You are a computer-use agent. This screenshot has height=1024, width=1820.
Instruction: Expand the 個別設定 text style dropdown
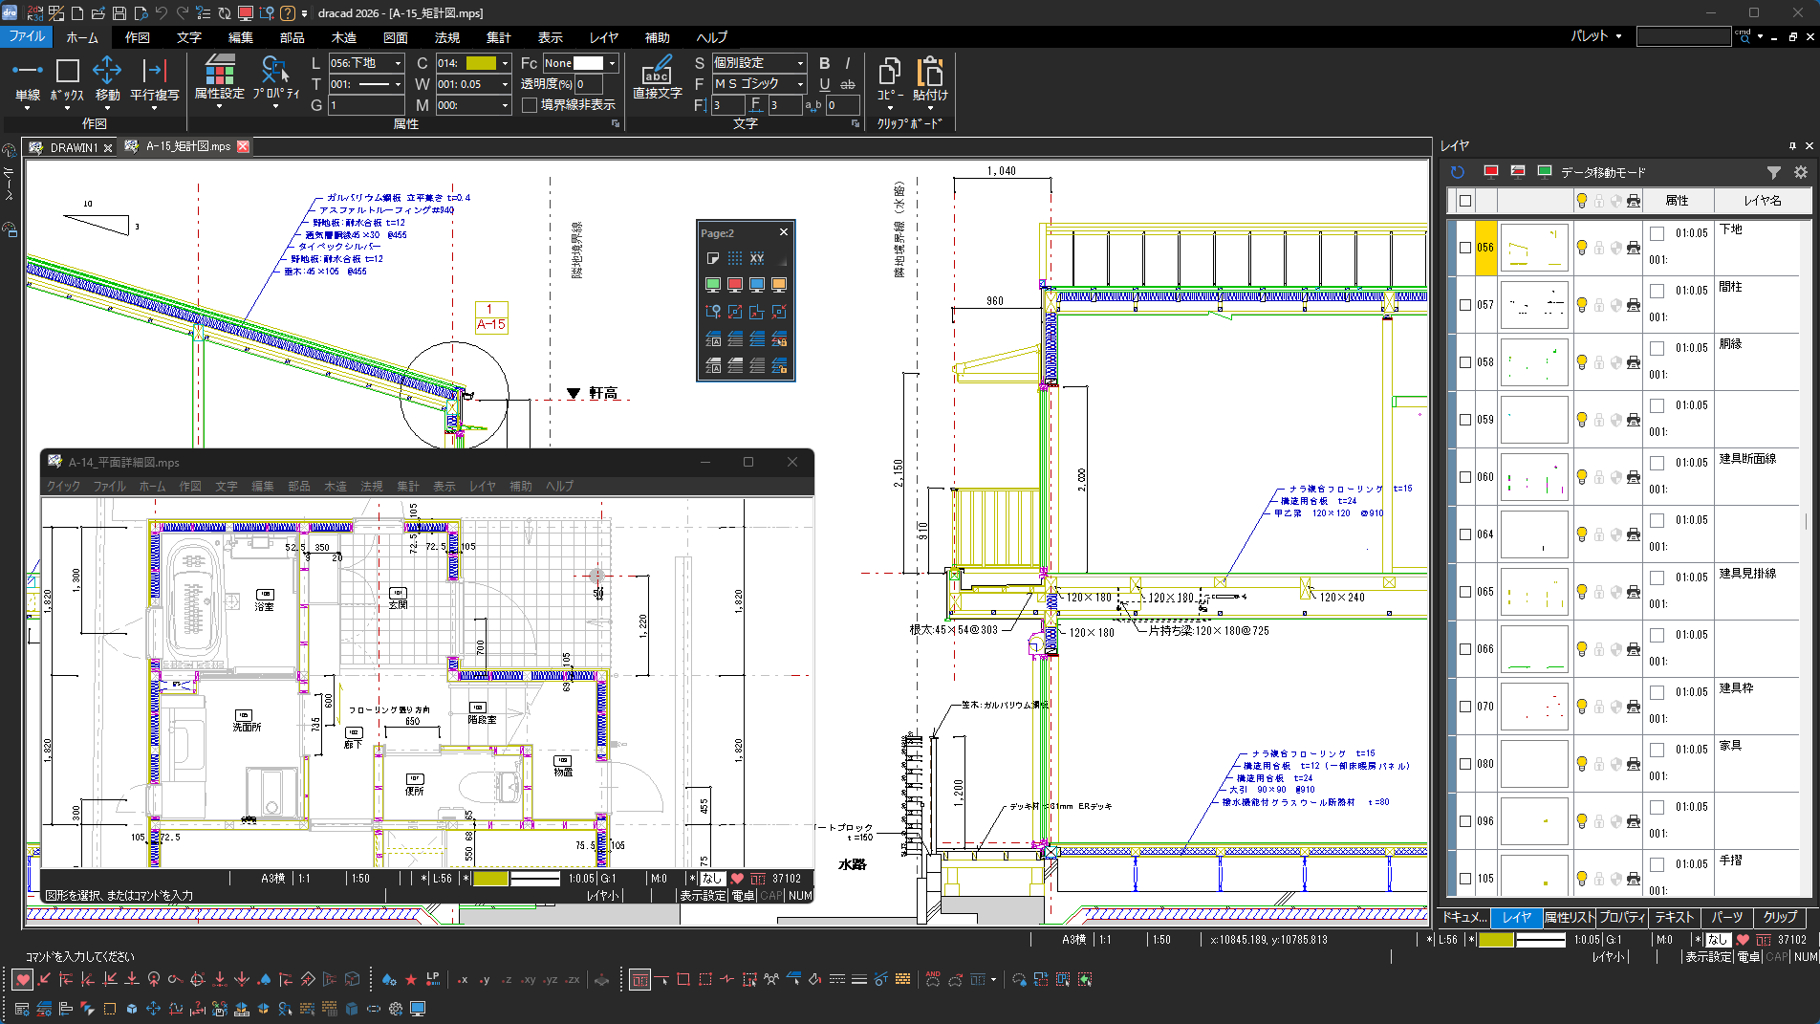point(800,63)
